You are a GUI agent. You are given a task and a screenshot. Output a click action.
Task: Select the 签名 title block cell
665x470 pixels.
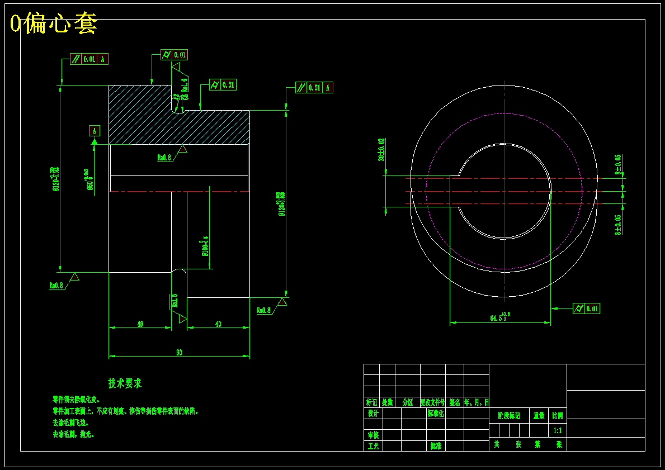(x=455, y=402)
